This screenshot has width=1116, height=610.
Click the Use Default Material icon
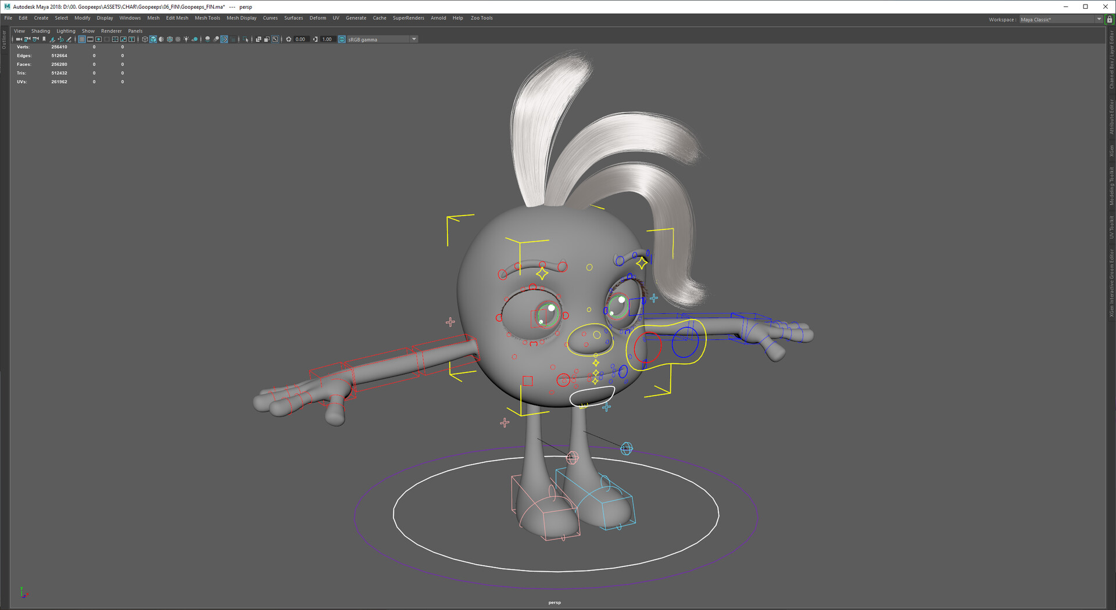[x=162, y=39]
